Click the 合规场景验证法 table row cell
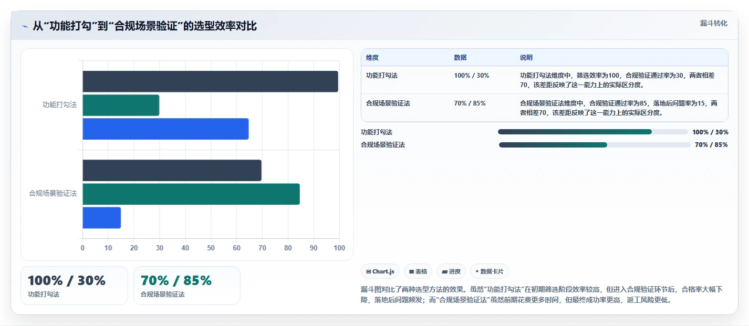Viewport: 749px width, 326px height. pos(388,103)
